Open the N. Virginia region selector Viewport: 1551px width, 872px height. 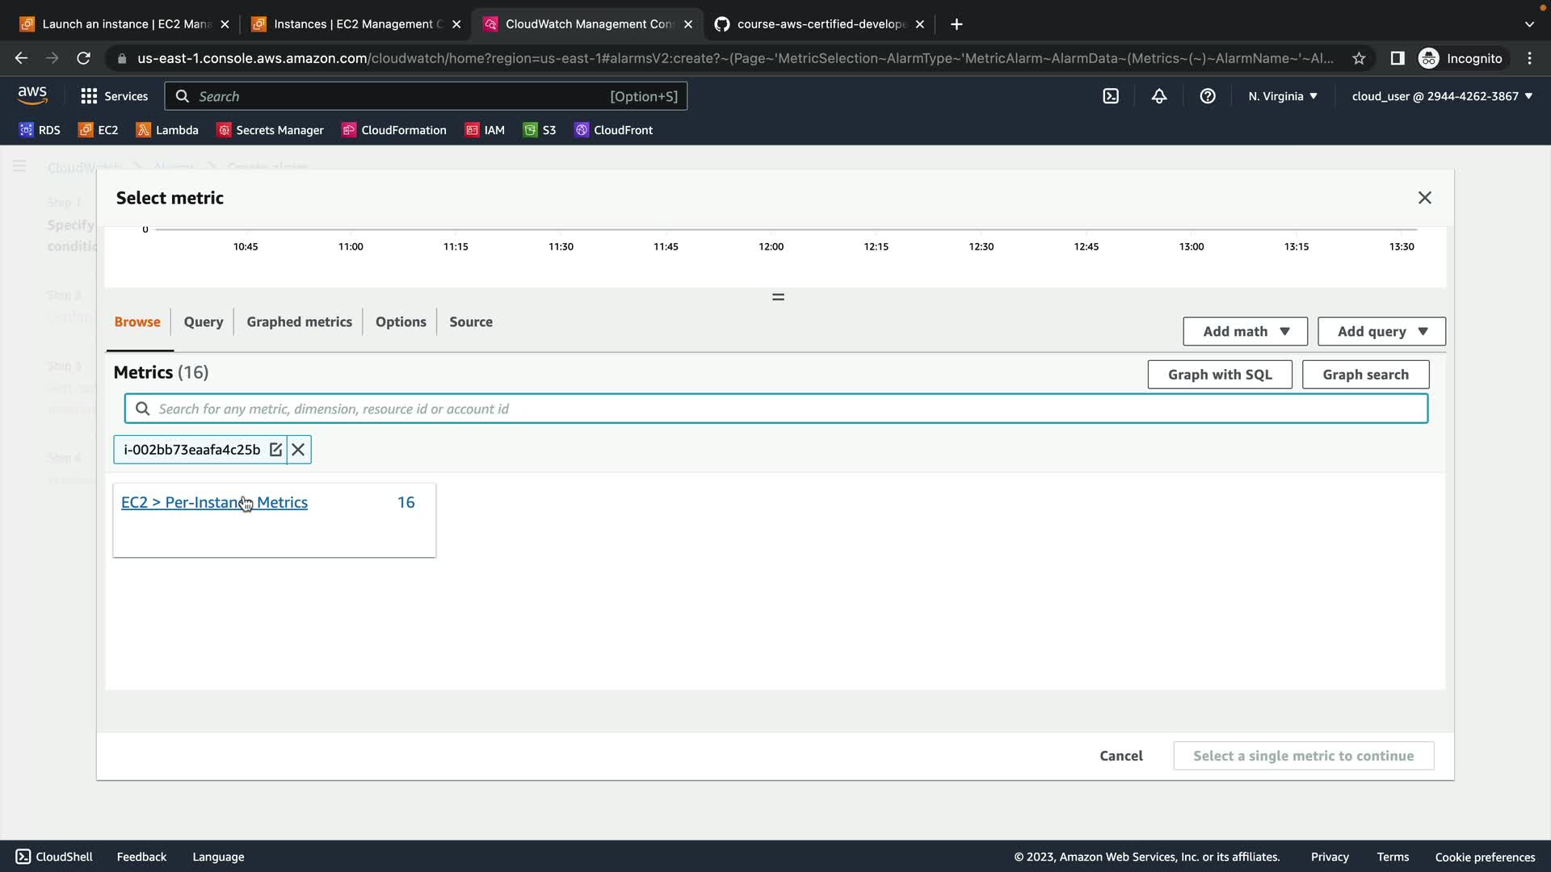1282,96
